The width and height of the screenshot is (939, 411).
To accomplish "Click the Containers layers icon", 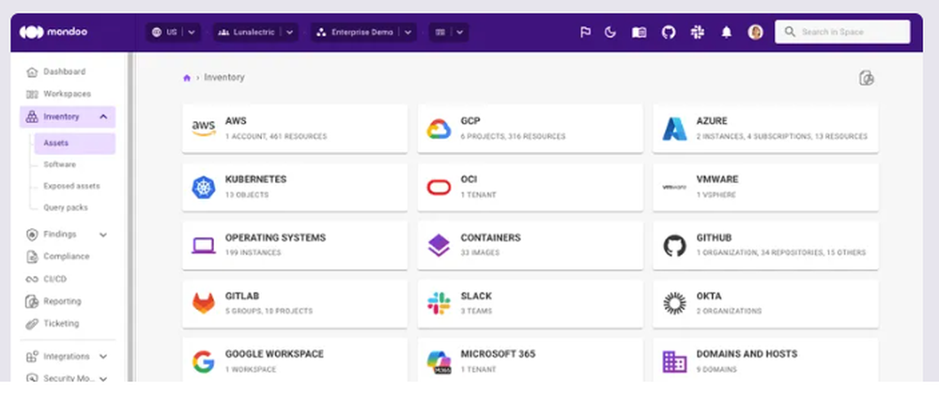I will click(439, 245).
